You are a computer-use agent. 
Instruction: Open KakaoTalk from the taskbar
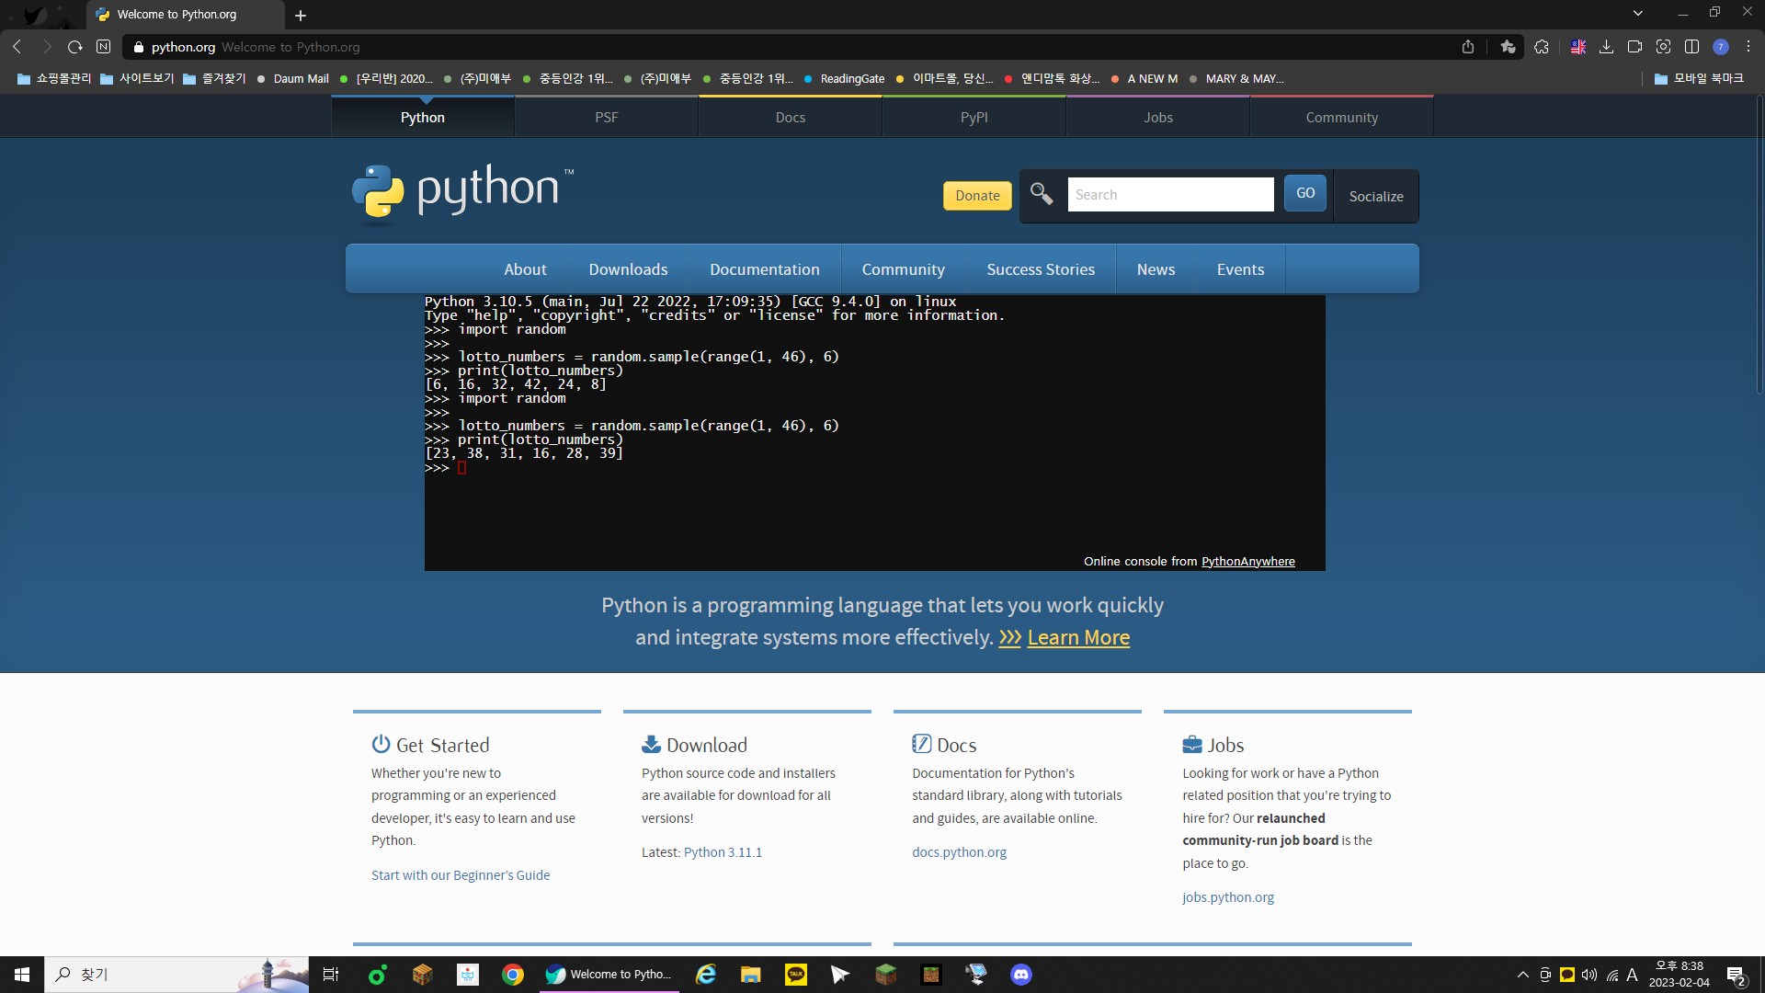[x=796, y=975]
